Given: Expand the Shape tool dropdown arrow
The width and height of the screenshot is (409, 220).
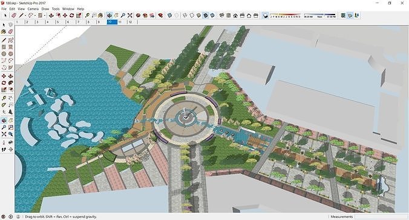Looking at the screenshot, I should [45, 16].
